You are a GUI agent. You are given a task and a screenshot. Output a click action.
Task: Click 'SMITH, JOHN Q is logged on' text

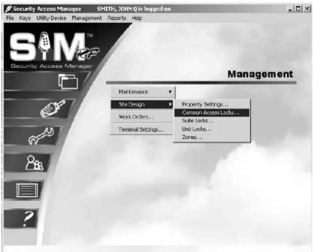[x=134, y=9]
